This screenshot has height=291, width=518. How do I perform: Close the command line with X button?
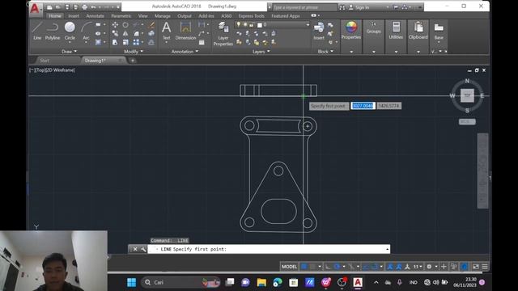tap(135, 249)
